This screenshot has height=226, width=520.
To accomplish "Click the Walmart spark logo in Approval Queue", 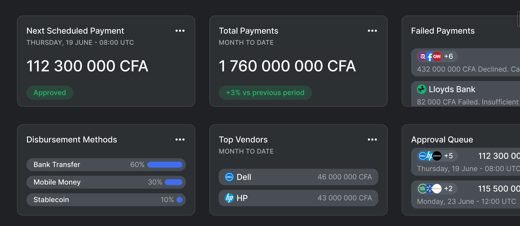I will [x=430, y=188].
